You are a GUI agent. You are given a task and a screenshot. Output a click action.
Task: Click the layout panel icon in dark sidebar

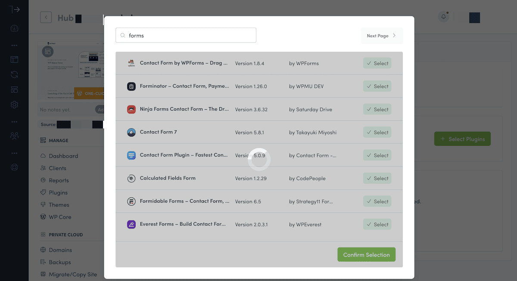15,59
